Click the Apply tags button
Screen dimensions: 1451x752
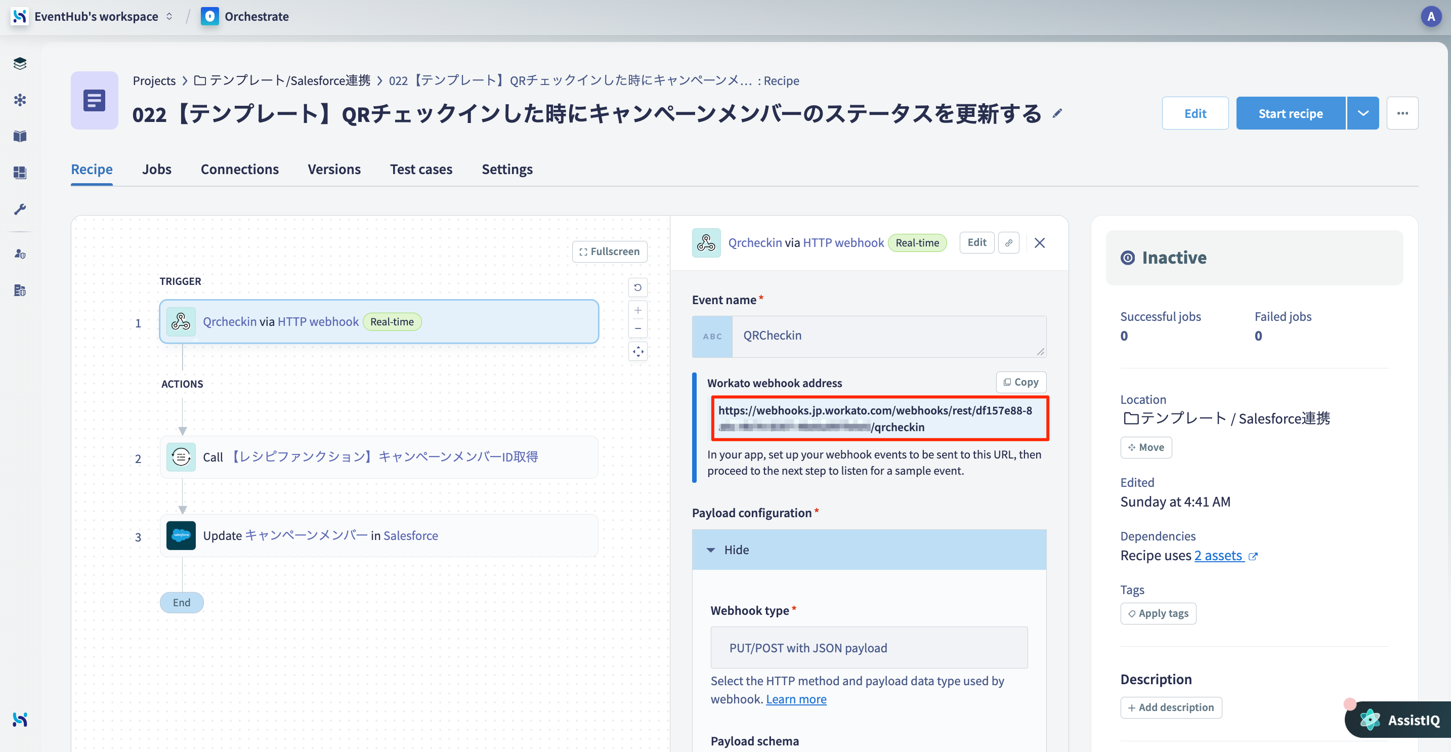(1158, 613)
